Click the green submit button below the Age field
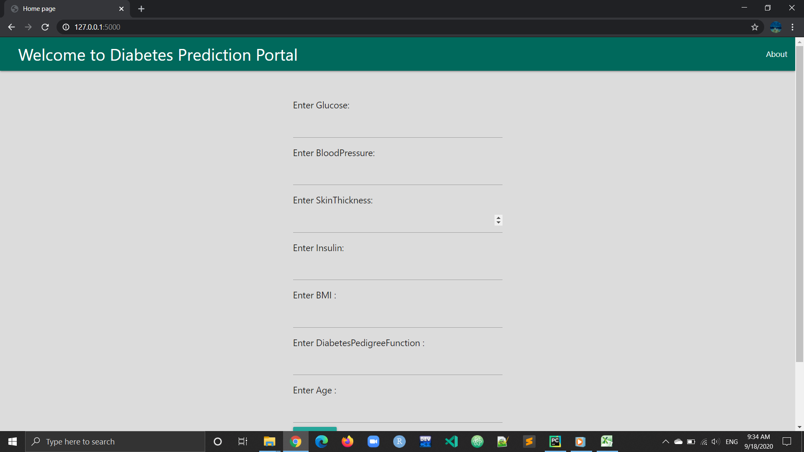 point(315,429)
